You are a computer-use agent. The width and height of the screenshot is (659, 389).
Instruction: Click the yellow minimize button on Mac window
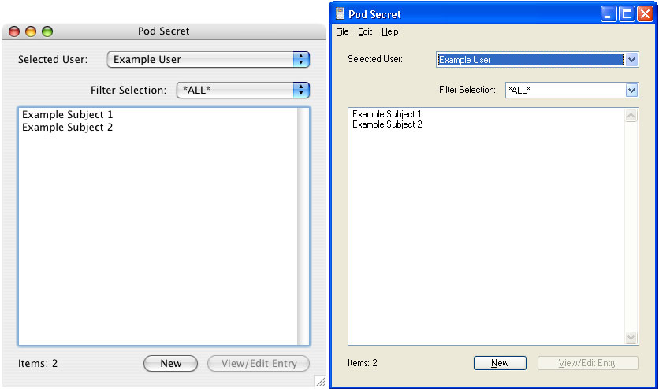point(31,31)
